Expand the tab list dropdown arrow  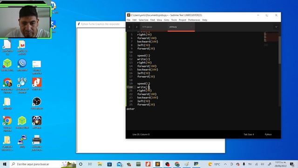click(x=276, y=27)
